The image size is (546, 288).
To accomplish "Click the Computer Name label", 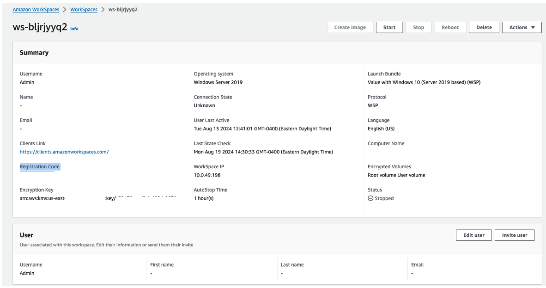I will coord(386,144).
